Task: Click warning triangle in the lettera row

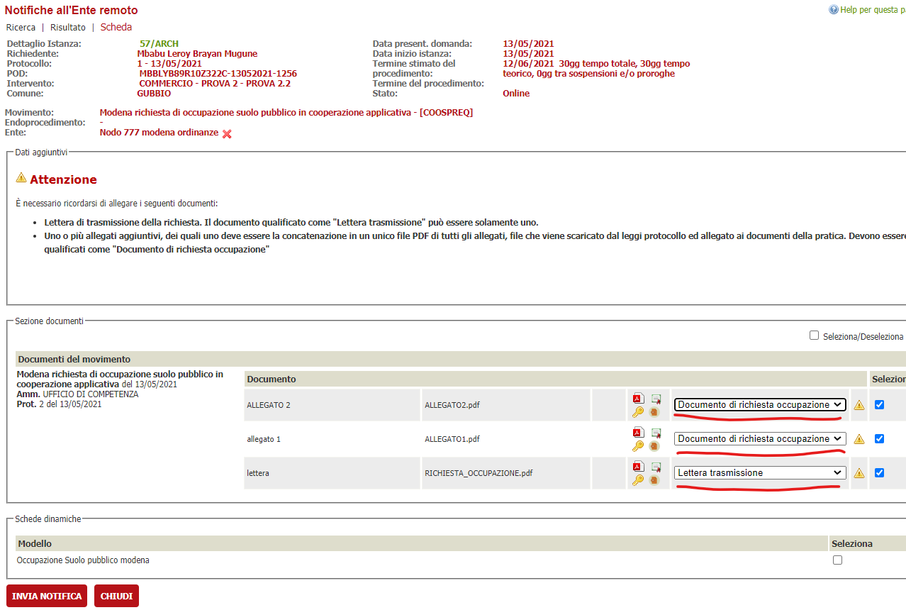Action: (x=859, y=473)
